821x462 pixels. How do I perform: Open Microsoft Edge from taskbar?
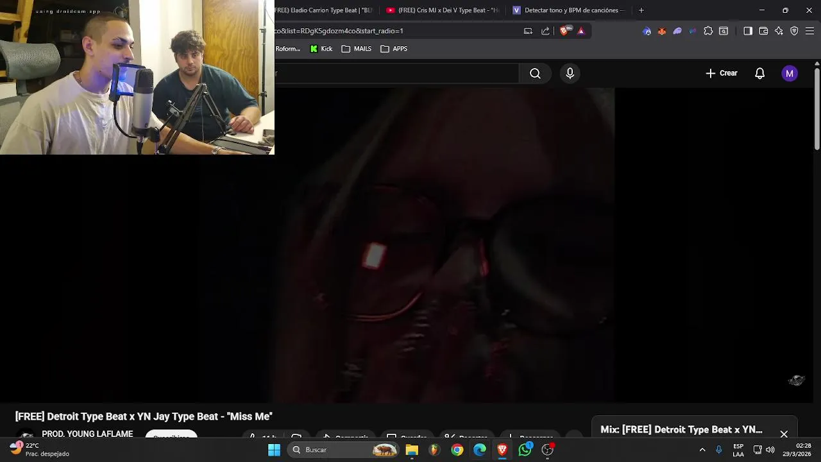click(480, 450)
